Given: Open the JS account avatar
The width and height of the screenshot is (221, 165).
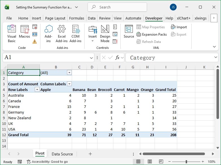Looking at the screenshot, I should [173, 7].
